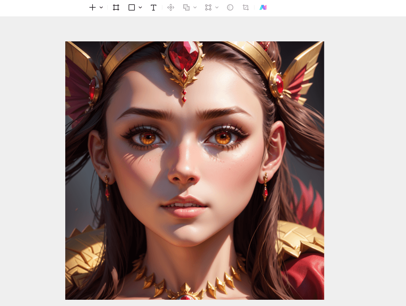Click the bounding-box nodes edit icon
Screen dimensions: 406x306
point(208,7)
